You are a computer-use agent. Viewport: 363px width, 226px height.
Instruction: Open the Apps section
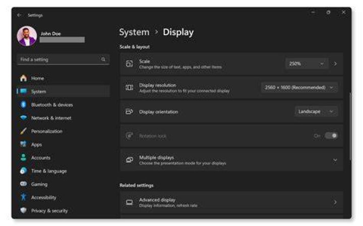[63, 145]
